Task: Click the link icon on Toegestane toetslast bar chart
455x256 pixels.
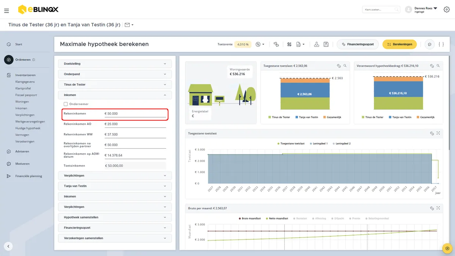Action: pyautogui.click(x=339, y=66)
